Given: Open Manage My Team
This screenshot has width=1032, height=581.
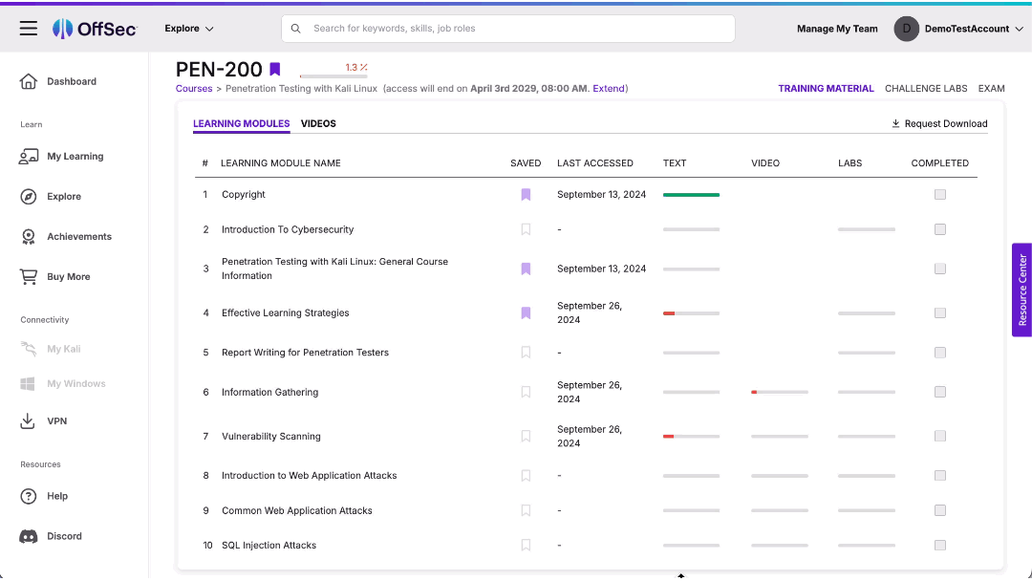Looking at the screenshot, I should (x=837, y=29).
